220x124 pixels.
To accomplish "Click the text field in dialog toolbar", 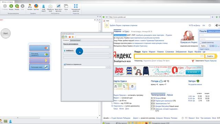I will 94,37.
